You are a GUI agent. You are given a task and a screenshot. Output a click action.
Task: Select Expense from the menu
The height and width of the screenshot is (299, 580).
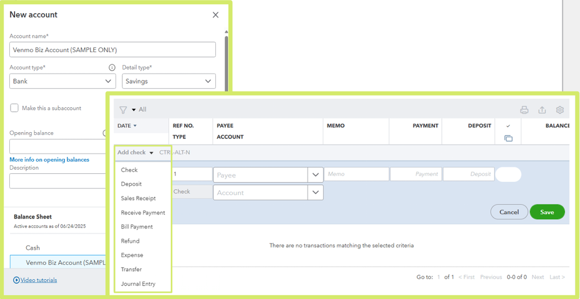(132, 255)
